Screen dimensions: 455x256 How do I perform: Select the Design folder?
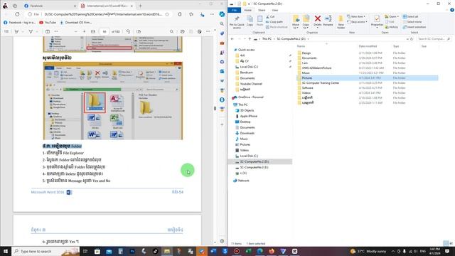pos(306,53)
